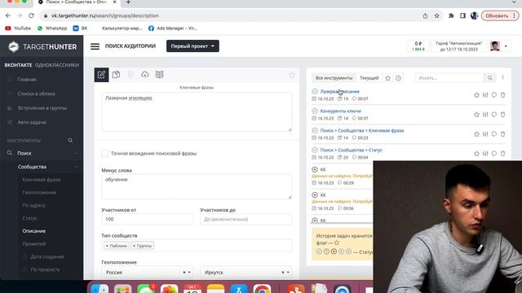
Task: Select Геоположение under Сообщества
Action: (39, 193)
